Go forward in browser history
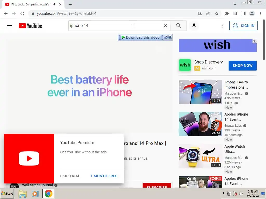This screenshot has width=266, height=199. pos(14,13)
